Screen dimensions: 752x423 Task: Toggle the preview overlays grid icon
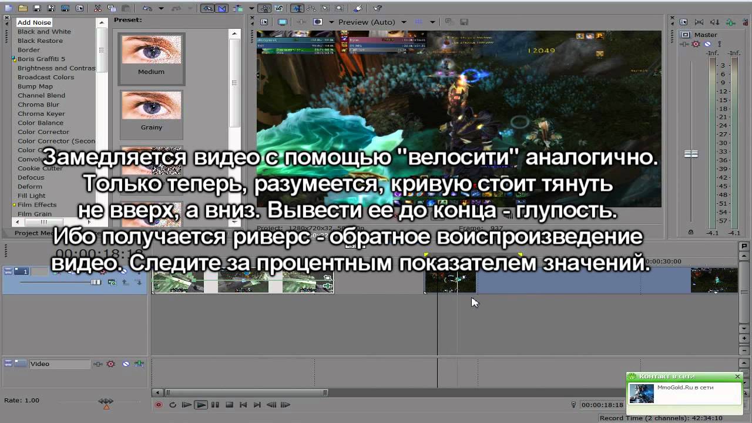pos(419,22)
